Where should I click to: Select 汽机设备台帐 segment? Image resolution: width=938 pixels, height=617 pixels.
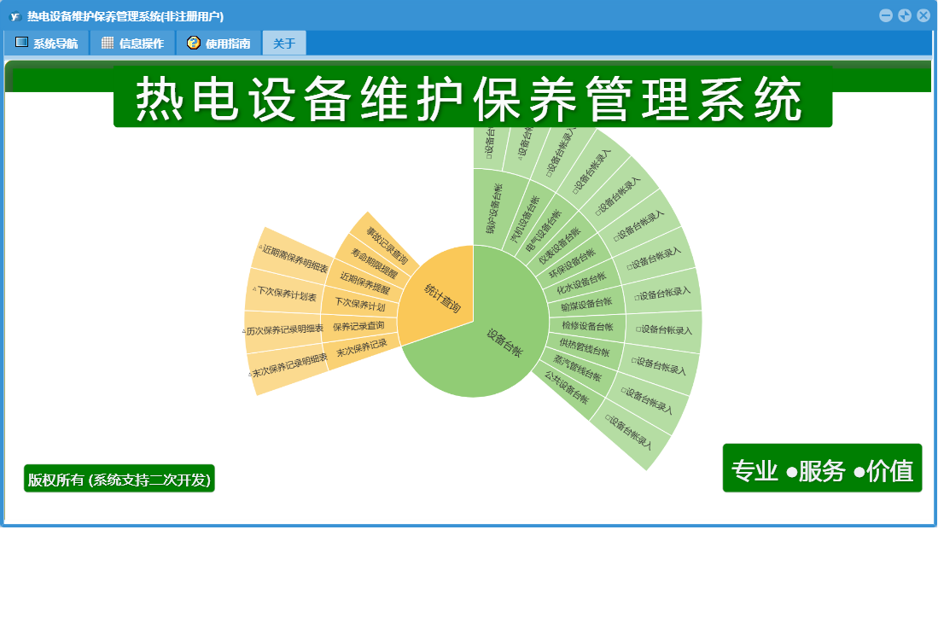[525, 219]
